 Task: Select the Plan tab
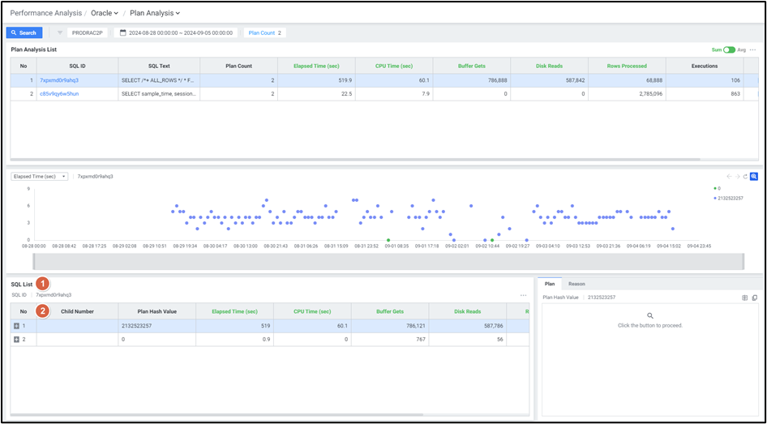pos(549,284)
